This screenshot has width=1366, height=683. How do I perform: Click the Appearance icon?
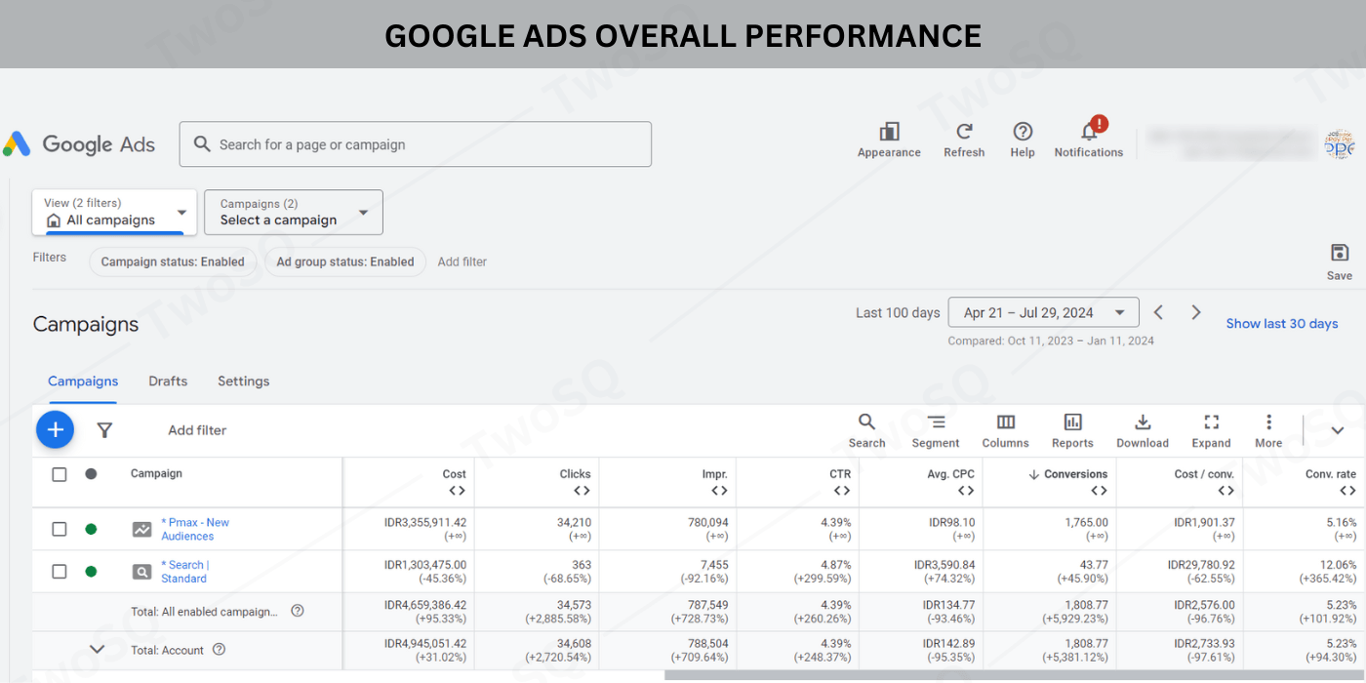889,133
